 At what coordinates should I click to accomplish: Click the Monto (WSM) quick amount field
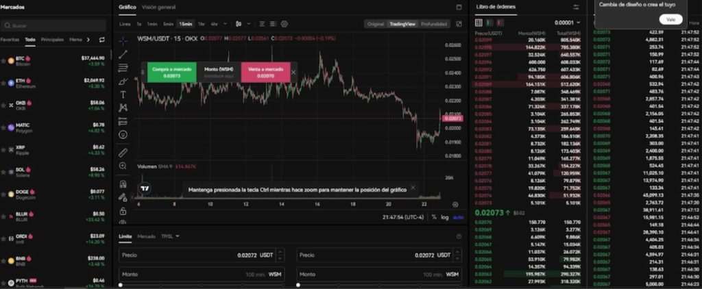(x=219, y=73)
